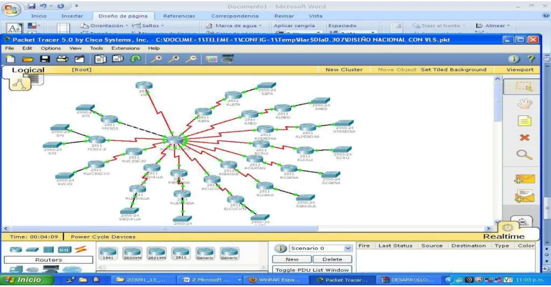
Task: Open Word's Insertar ribbon tab
Action: click(72, 16)
